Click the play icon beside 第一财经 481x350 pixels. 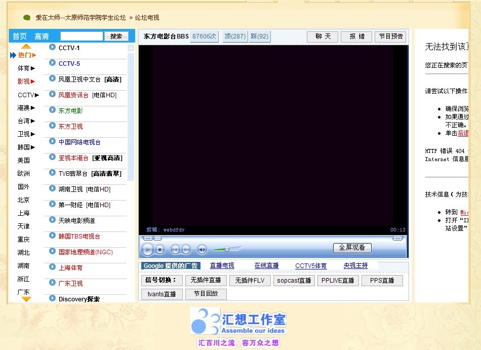click(x=53, y=204)
